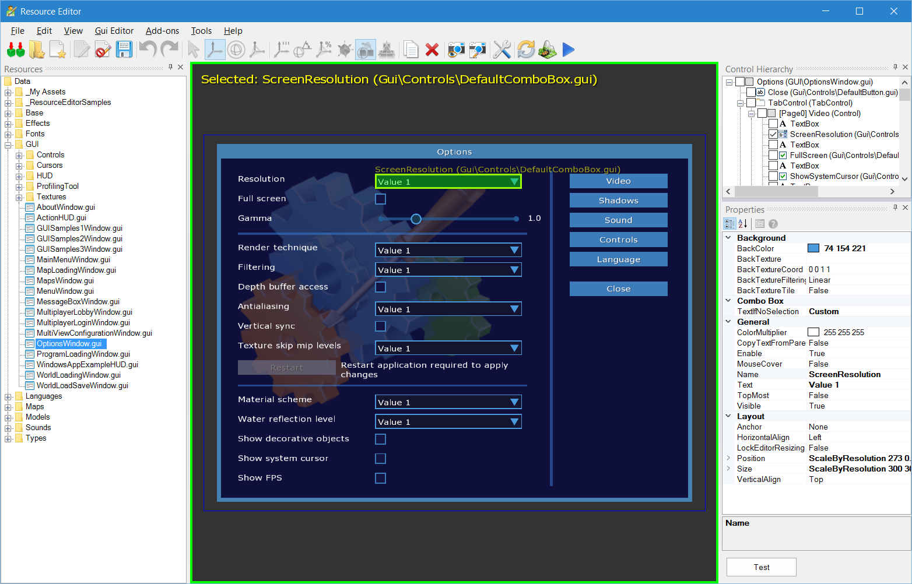
Task: Click the camera with eye icon
Action: [456, 50]
